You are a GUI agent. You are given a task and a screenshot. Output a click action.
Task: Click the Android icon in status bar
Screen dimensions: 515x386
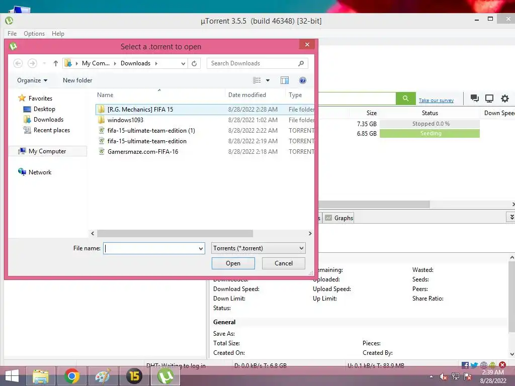tap(492, 365)
